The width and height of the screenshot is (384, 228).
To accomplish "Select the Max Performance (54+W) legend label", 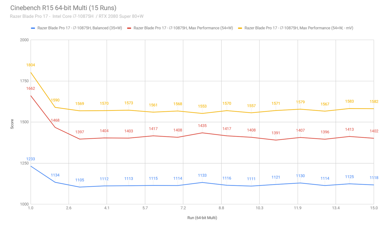I will pos(183,28).
